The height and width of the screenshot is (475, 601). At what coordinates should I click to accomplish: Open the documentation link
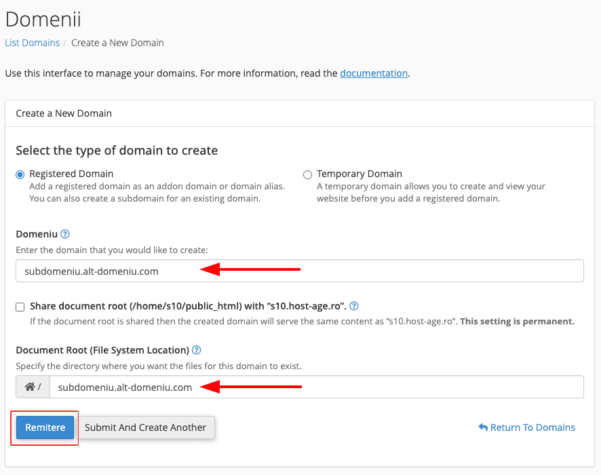tap(374, 73)
